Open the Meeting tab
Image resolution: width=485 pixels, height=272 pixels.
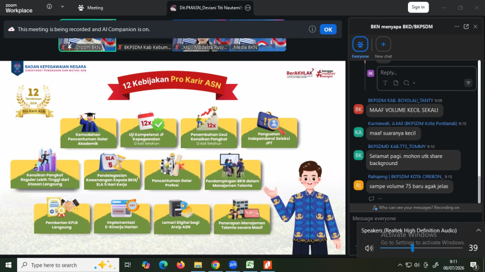click(90, 8)
